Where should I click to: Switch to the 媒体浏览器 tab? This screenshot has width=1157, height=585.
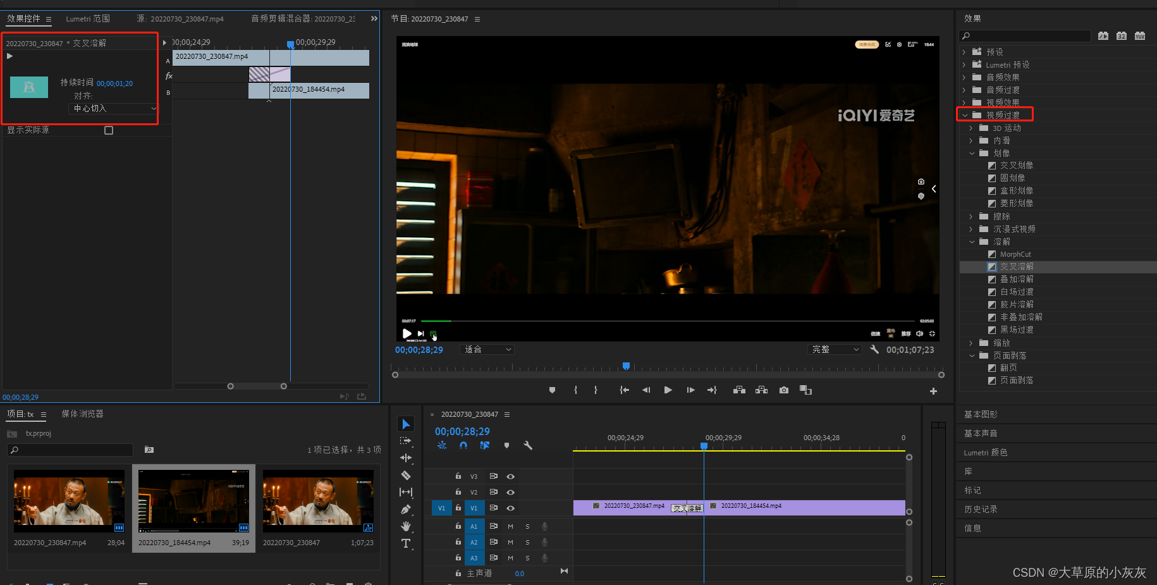(x=82, y=414)
